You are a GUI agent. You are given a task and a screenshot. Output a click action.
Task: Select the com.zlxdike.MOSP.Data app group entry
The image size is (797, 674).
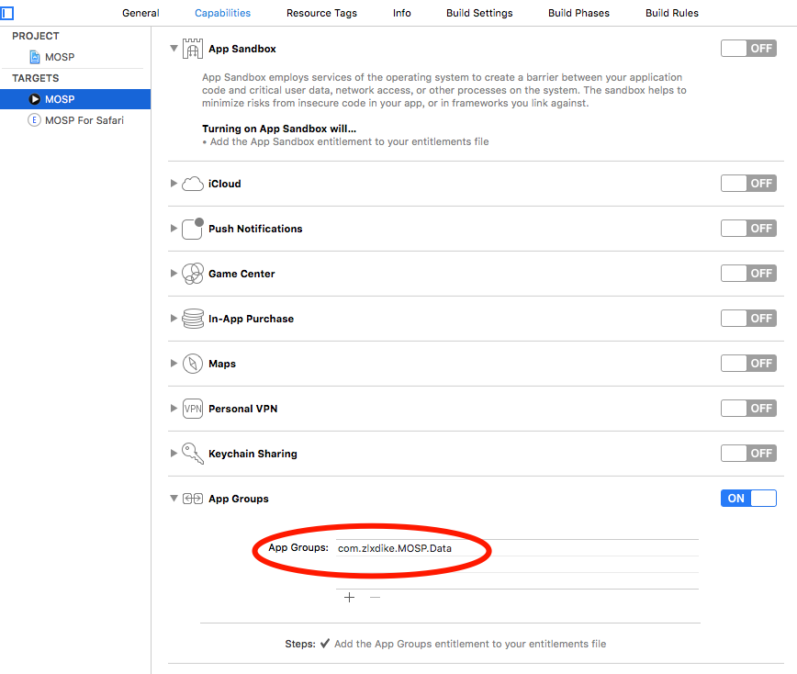[x=518, y=548]
